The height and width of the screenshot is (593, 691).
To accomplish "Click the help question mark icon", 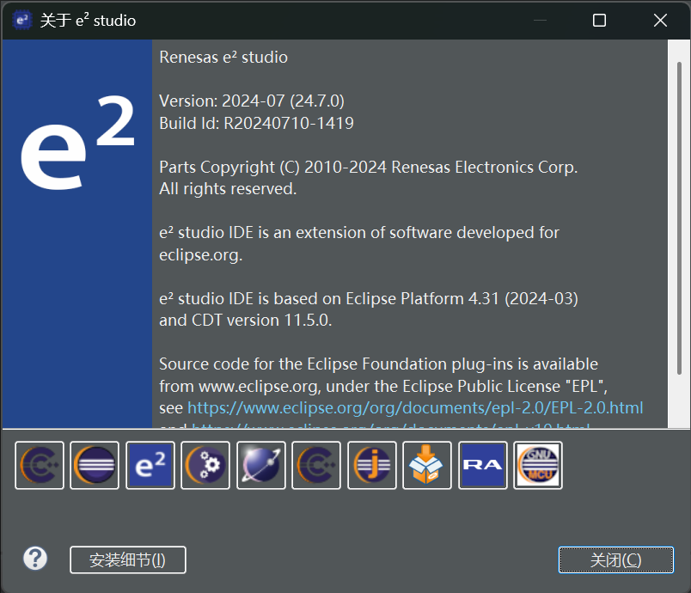I will point(35,559).
